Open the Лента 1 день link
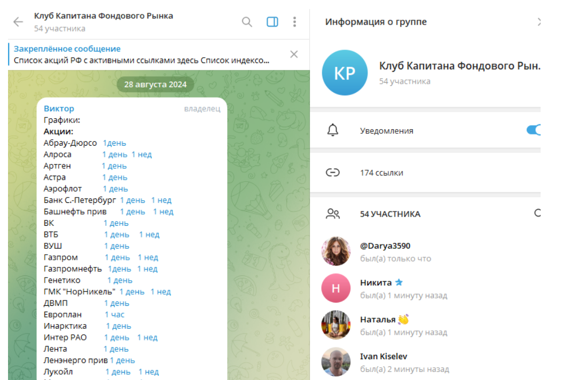Screen dimensions: 570x380 point(116,349)
